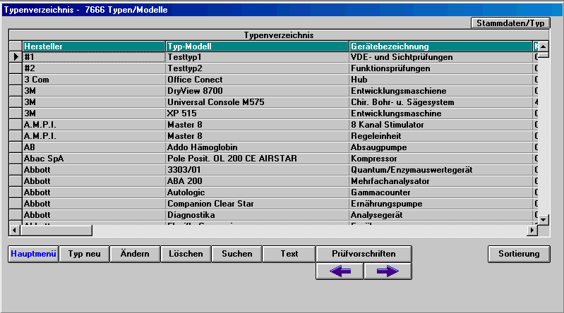Select the Analysegerät cell

tap(440, 215)
